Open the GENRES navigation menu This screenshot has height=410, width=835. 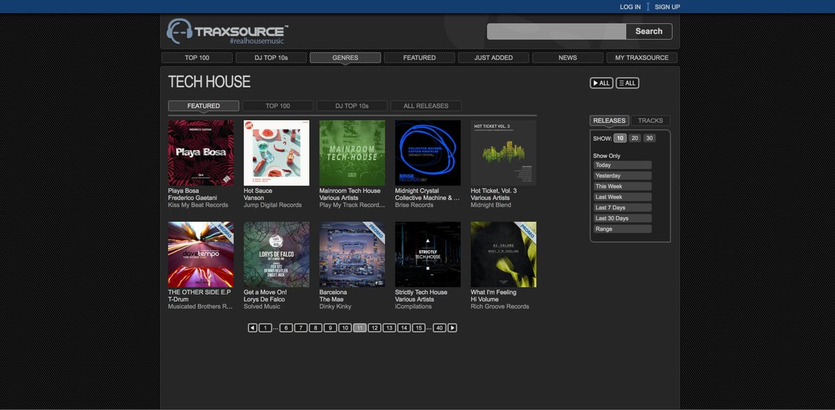click(345, 58)
